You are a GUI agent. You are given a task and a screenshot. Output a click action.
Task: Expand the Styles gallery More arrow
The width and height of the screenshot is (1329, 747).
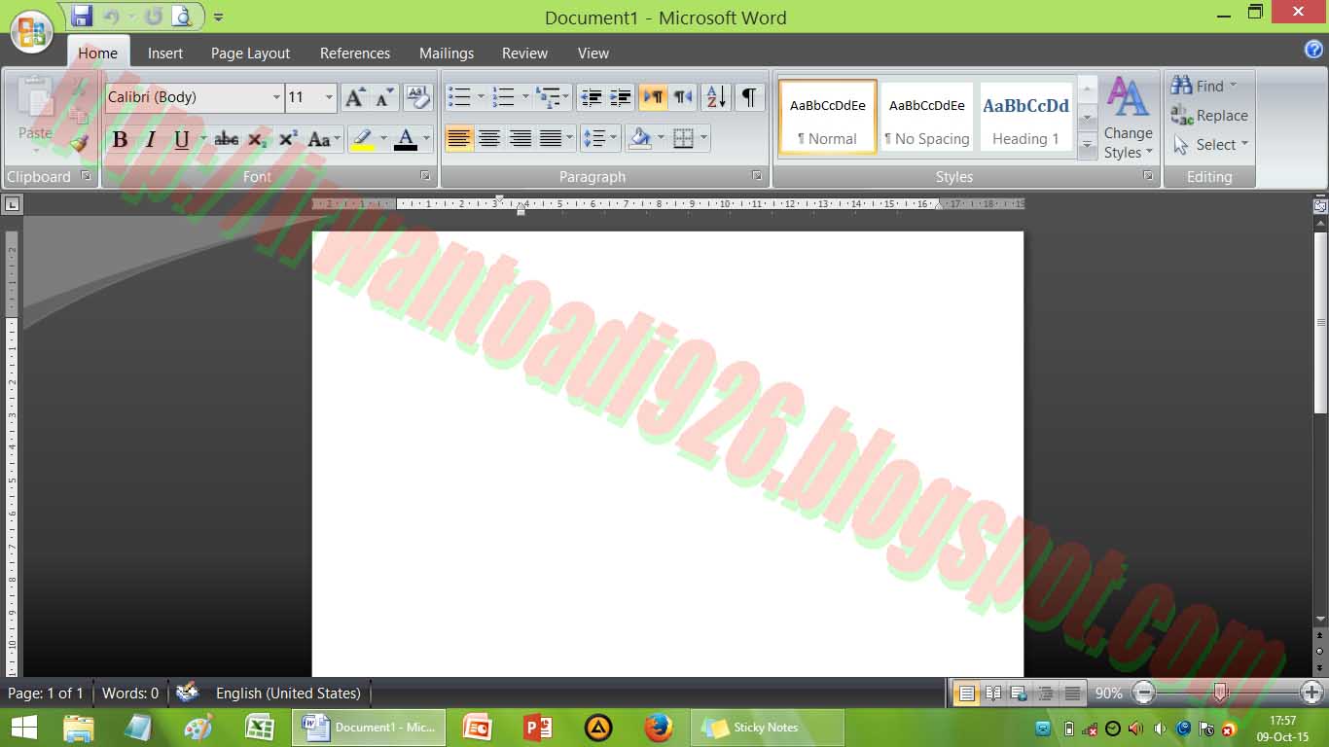pos(1088,146)
